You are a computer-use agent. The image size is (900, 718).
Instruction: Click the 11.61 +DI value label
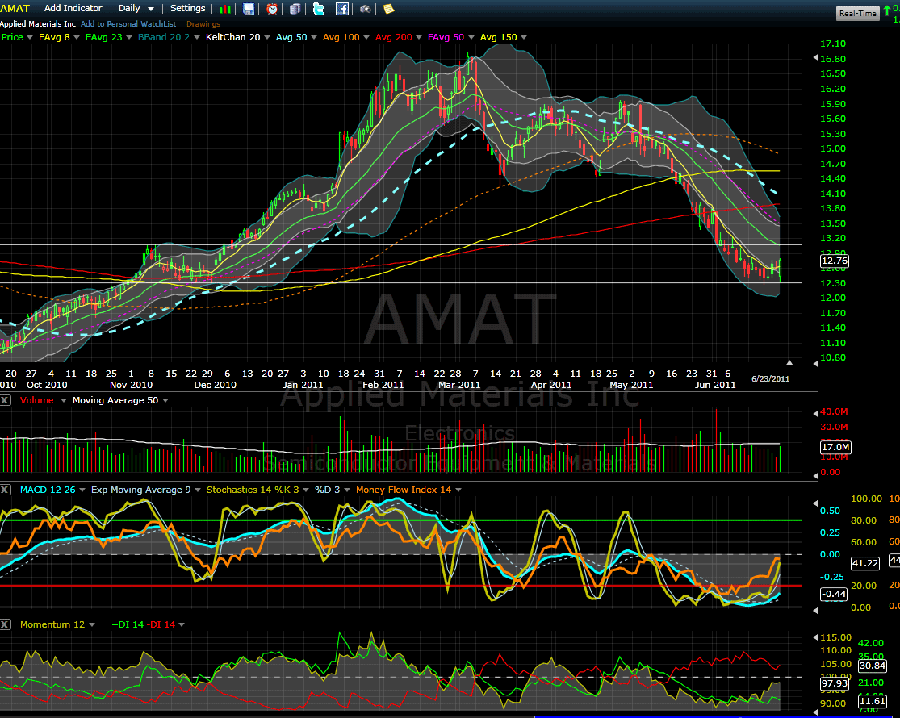pos(872,701)
